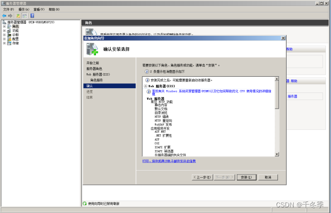Screen dimensions: 331x213
Task: Open the 查看(V) menu
Action: pos(39,9)
